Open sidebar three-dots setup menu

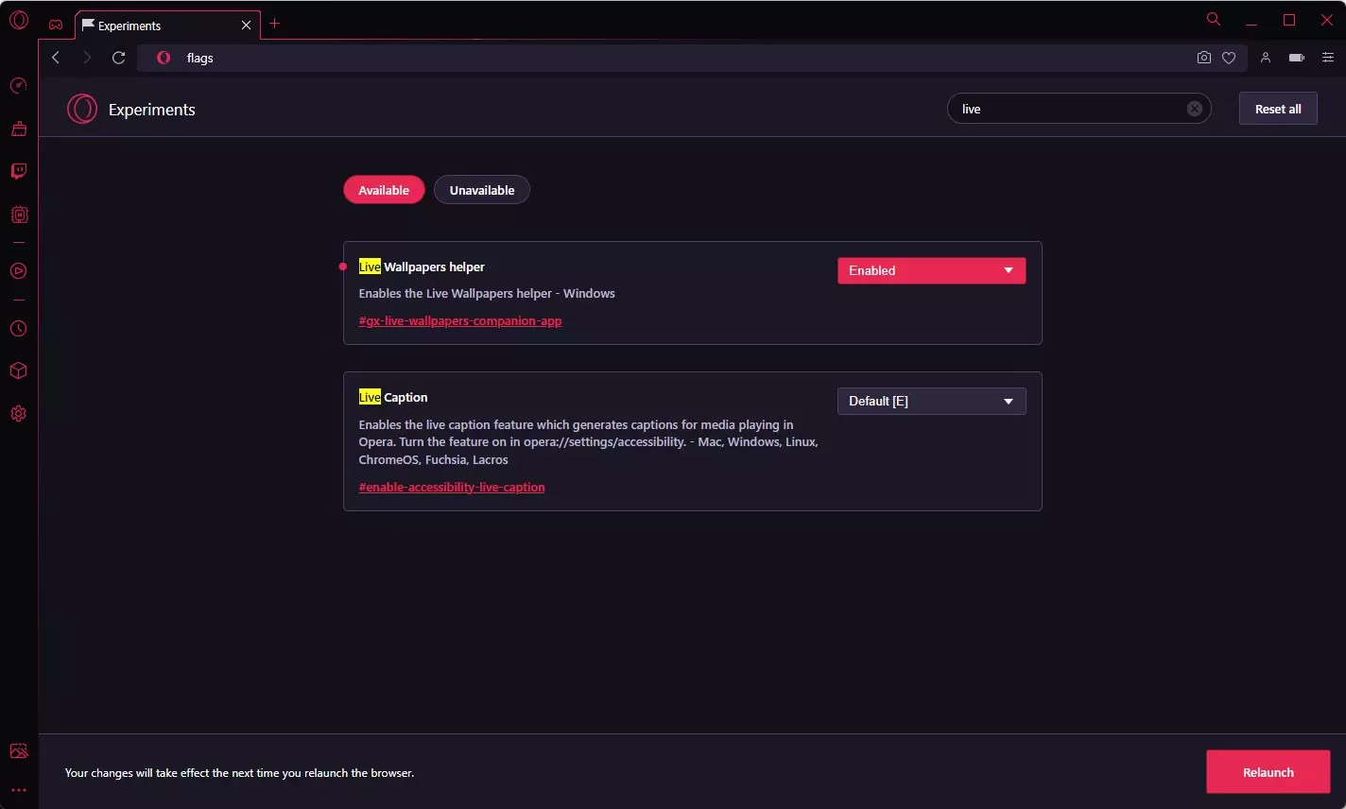pos(18,790)
